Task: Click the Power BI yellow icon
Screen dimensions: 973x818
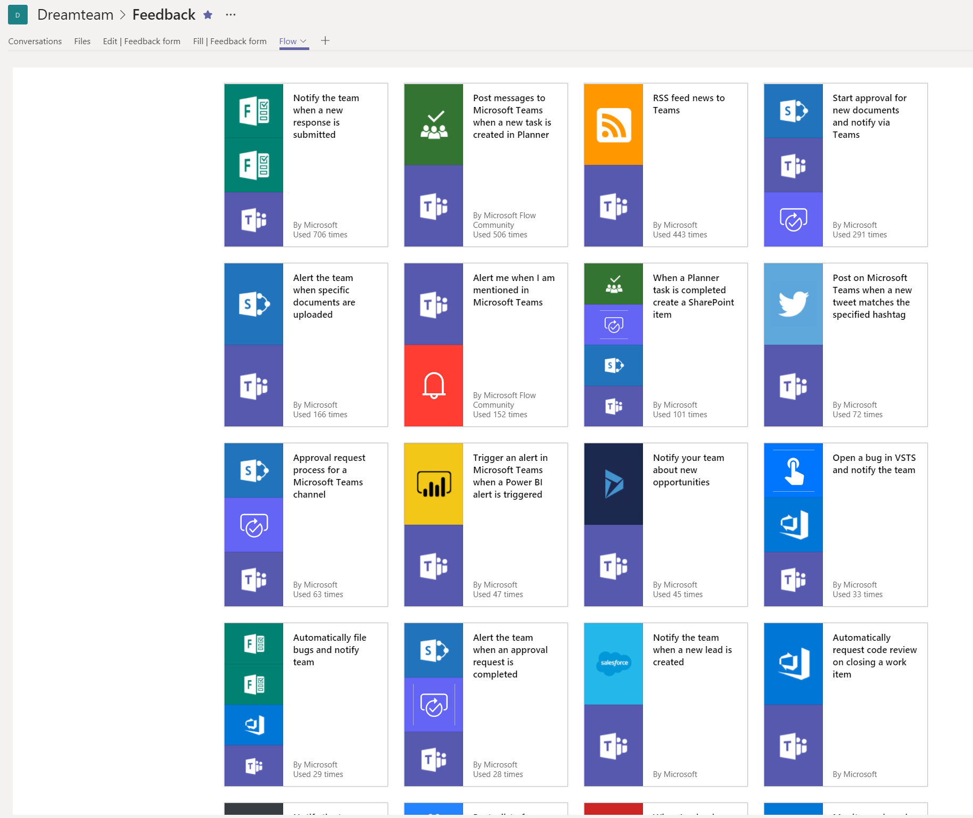Action: [434, 484]
